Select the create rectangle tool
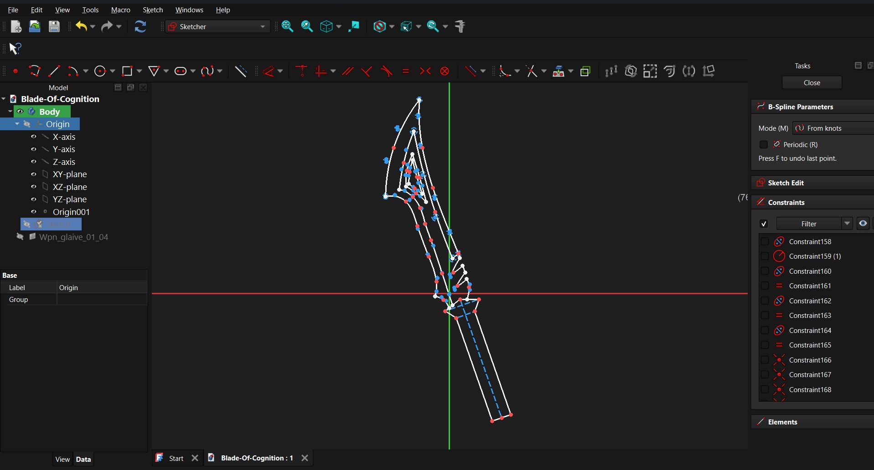The image size is (874, 470). pyautogui.click(x=127, y=71)
